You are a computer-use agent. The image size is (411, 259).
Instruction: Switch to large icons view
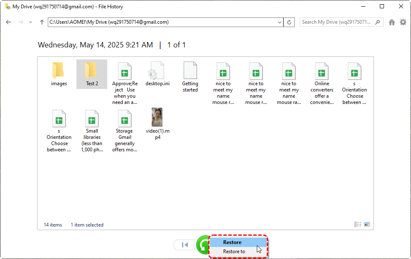[367, 224]
